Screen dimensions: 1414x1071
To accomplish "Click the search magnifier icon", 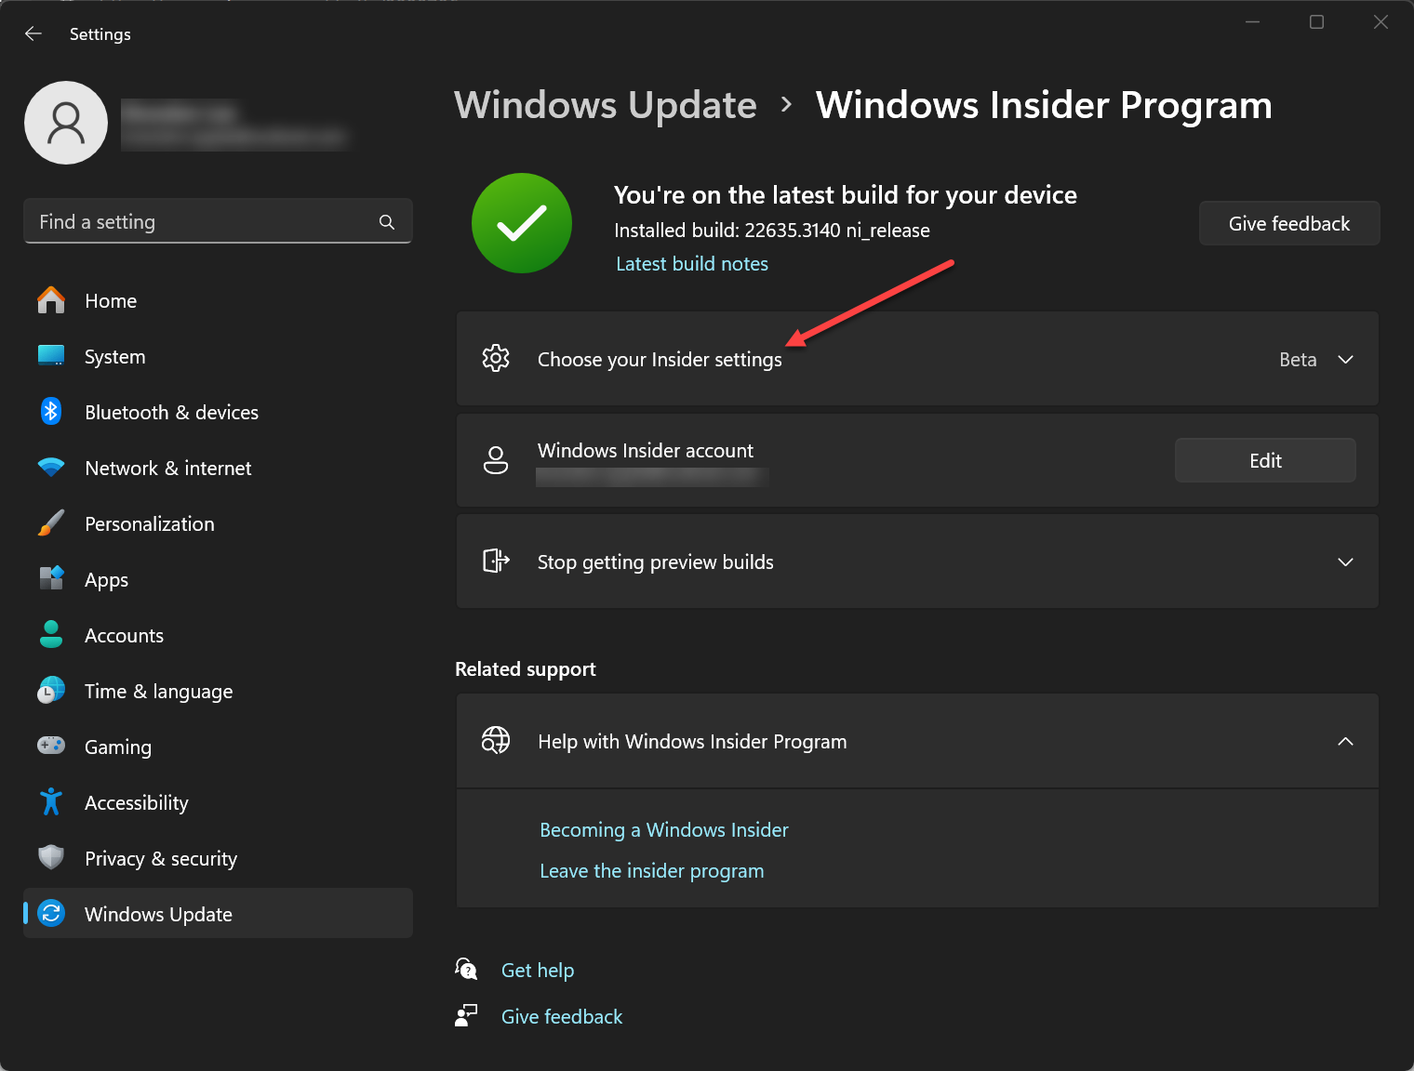I will pyautogui.click(x=387, y=222).
